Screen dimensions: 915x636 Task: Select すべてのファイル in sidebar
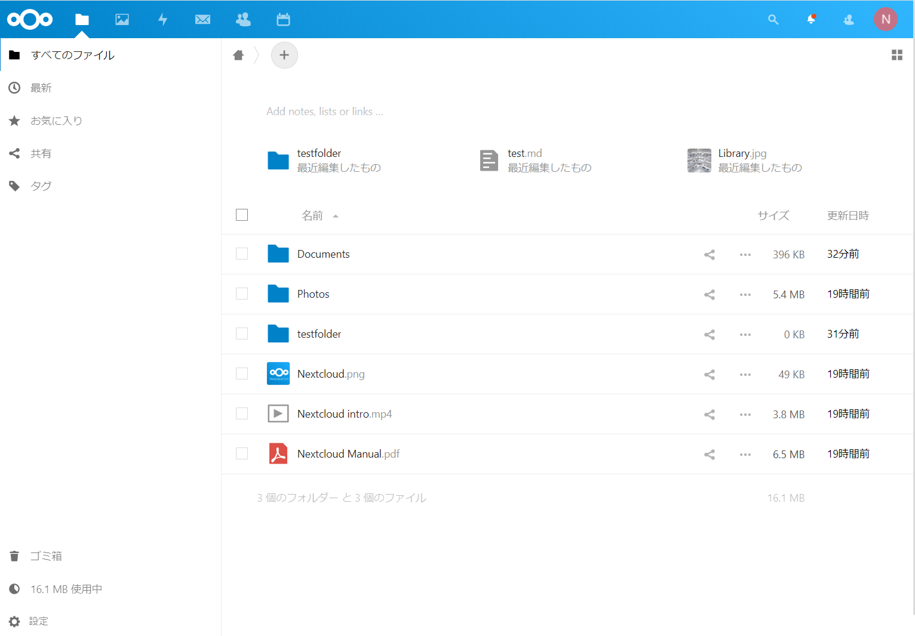pos(110,55)
